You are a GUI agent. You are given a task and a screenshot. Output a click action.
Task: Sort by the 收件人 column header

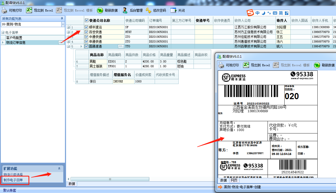click(283, 20)
